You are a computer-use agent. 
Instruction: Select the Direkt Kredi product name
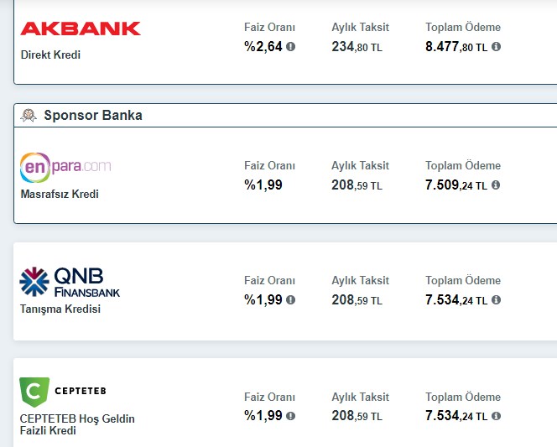pos(50,55)
